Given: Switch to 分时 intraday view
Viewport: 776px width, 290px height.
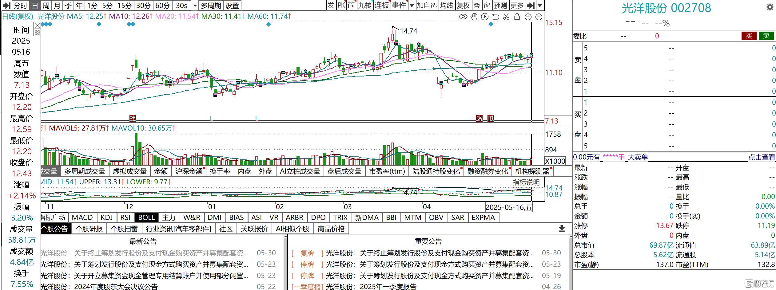Looking at the screenshot, I should [x=21, y=6].
